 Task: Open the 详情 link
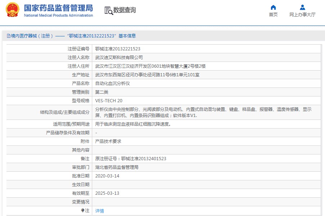click(x=99, y=211)
